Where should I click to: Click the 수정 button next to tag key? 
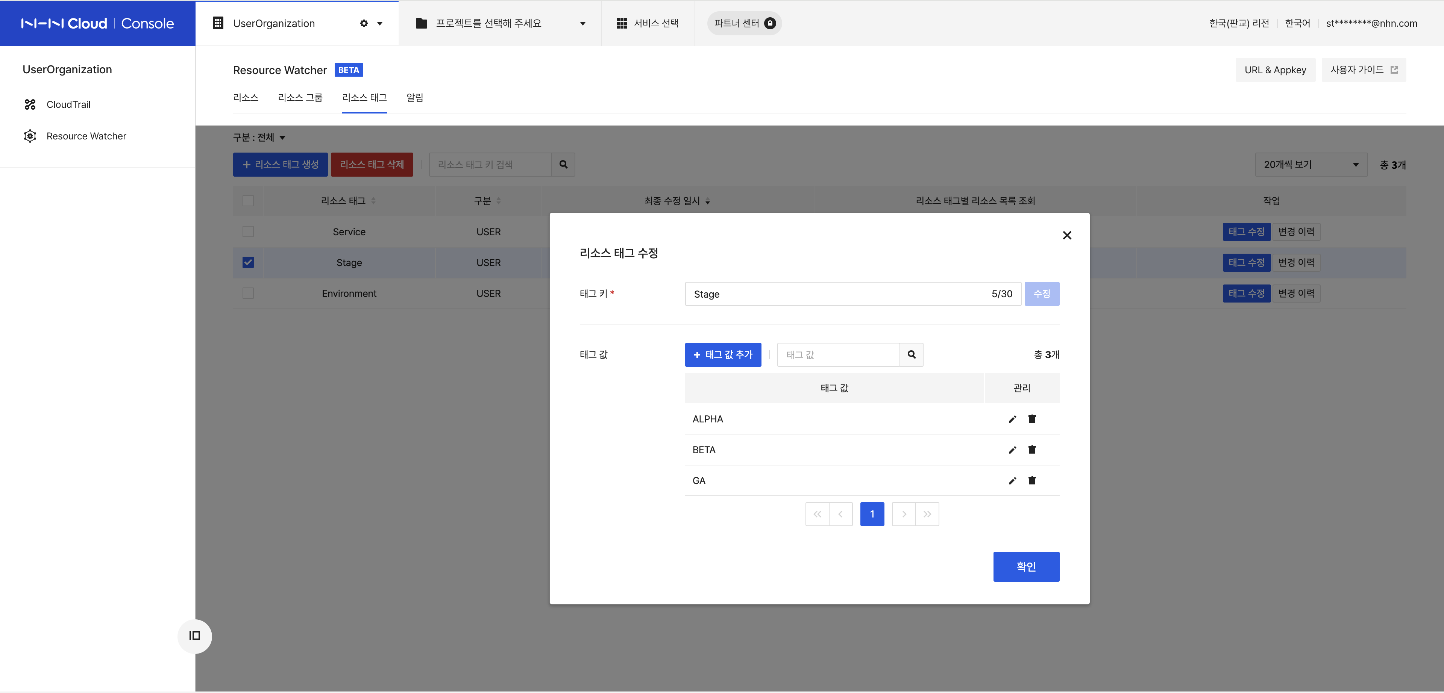1042,294
